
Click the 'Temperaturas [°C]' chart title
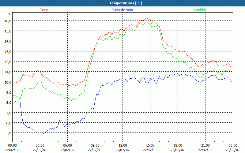[126, 3]
